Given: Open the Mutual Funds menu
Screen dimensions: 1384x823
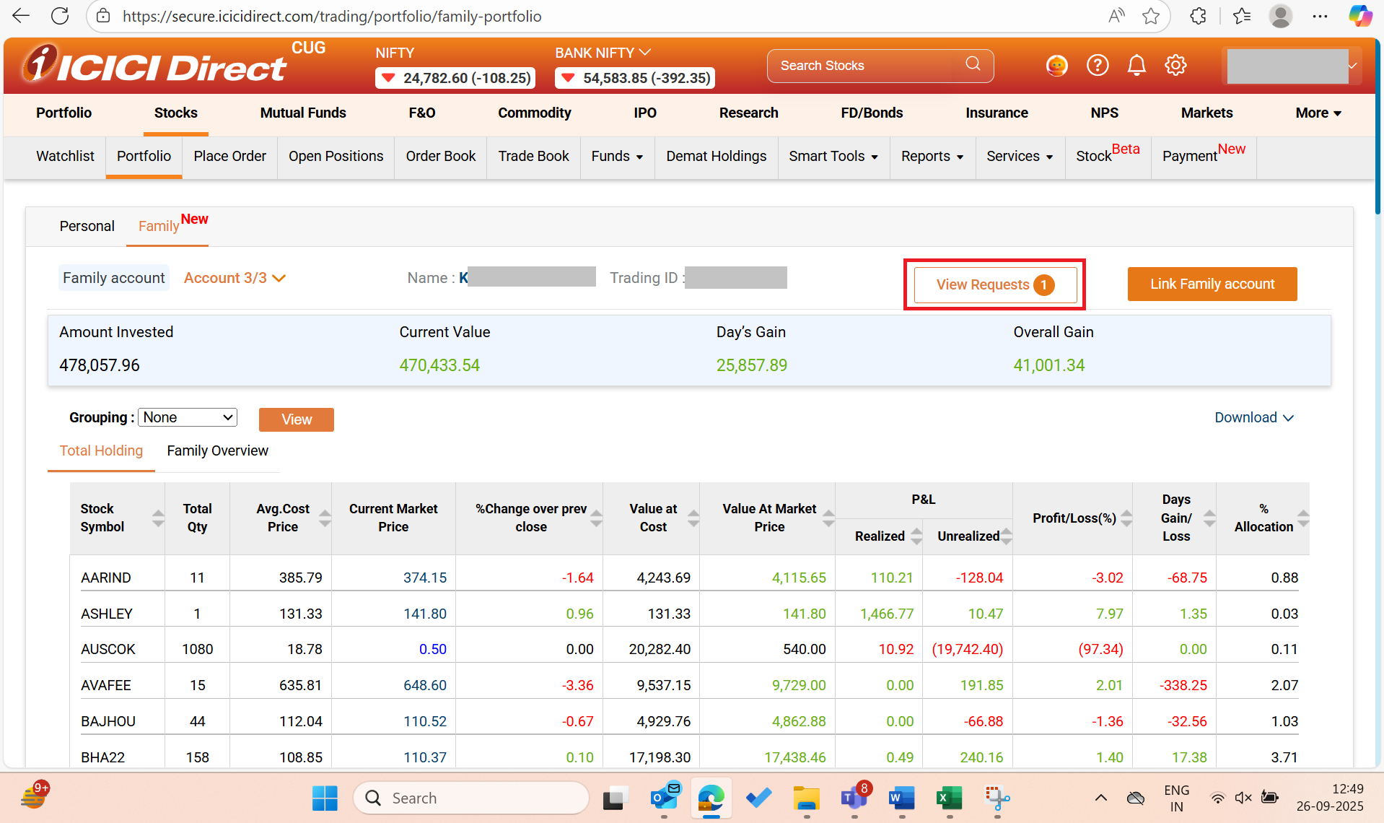Looking at the screenshot, I should coord(303,113).
